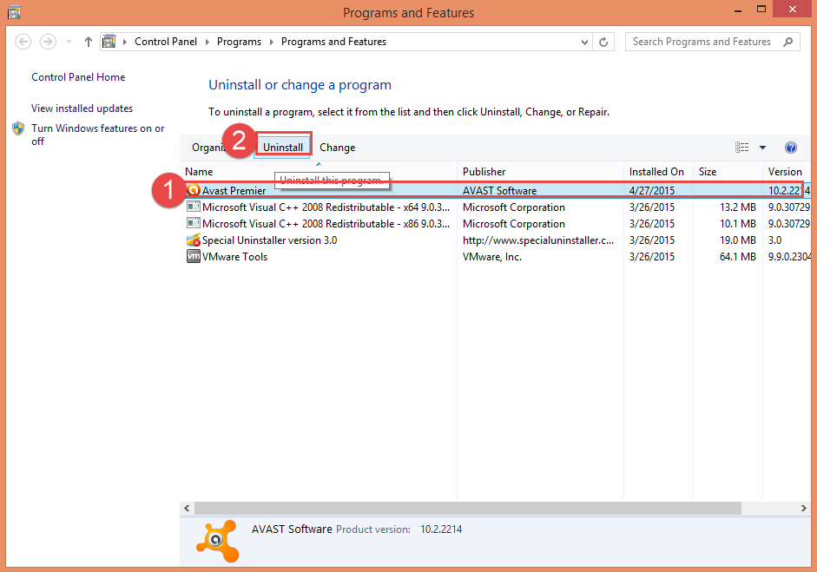Click the Visual C++ x86 program icon

pos(194,223)
